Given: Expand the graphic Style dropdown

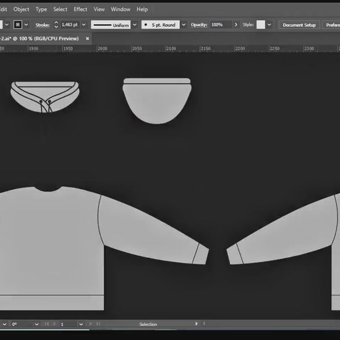Looking at the screenshot, I should tap(269, 25).
